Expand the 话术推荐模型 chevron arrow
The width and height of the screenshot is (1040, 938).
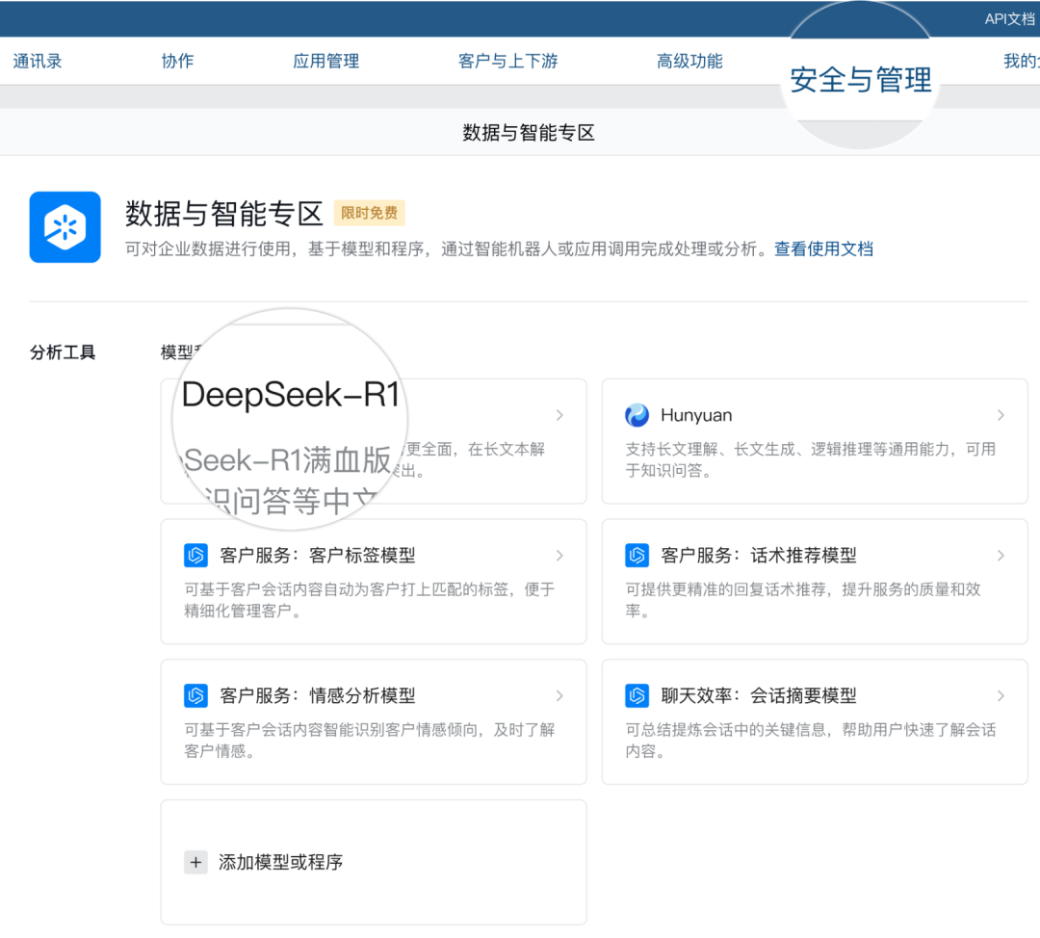(1001, 556)
